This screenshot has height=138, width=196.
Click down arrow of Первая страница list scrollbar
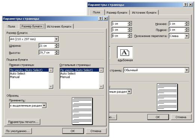click(51, 86)
